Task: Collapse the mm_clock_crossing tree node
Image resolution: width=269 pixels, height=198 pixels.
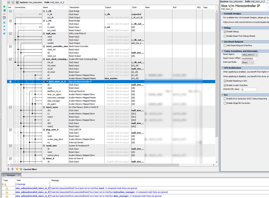Action: point(44,59)
